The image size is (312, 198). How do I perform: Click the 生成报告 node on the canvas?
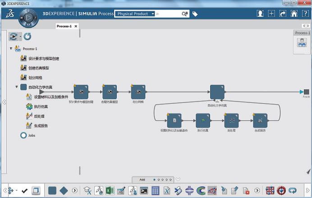260,120
